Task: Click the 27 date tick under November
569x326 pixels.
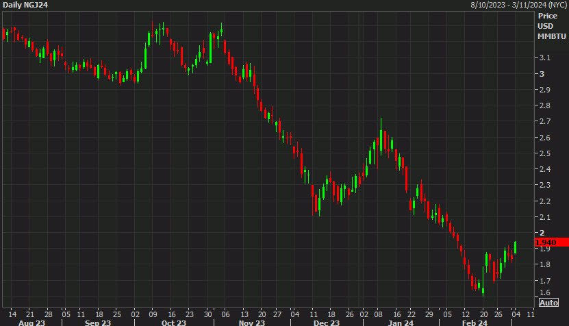Action: coord(277,314)
